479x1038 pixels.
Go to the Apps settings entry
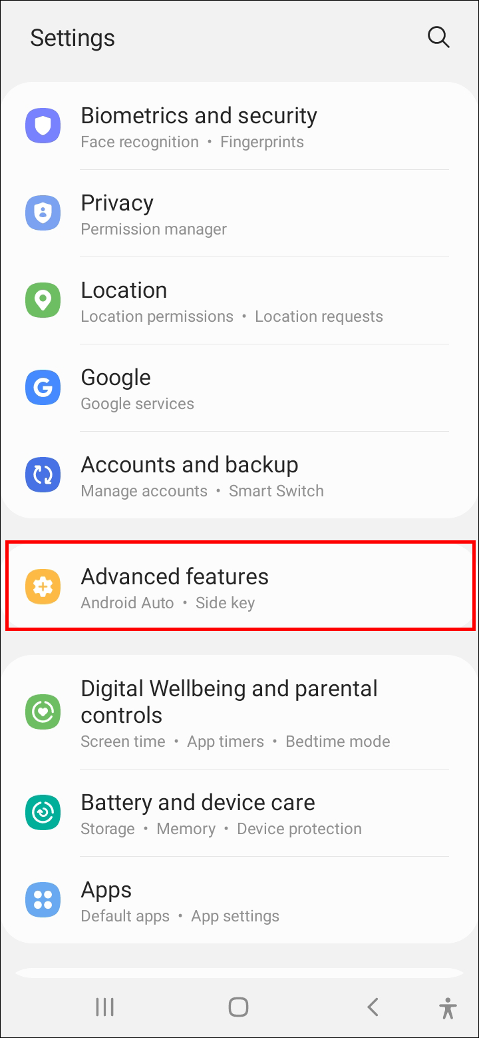click(239, 900)
